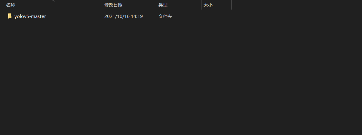Screen dimensions: 362x135
Task: Select the 2021/10/16 14:19 date cell
Action: [x=123, y=16]
